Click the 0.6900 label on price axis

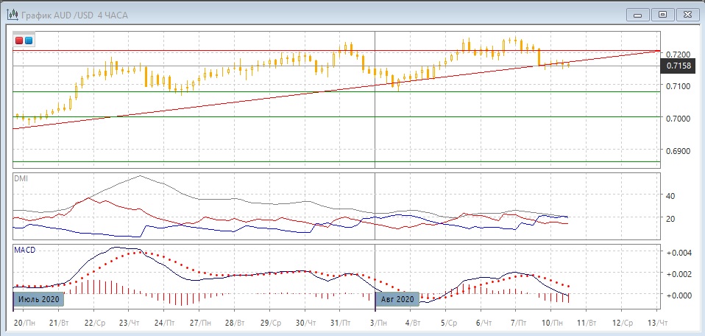[678, 150]
